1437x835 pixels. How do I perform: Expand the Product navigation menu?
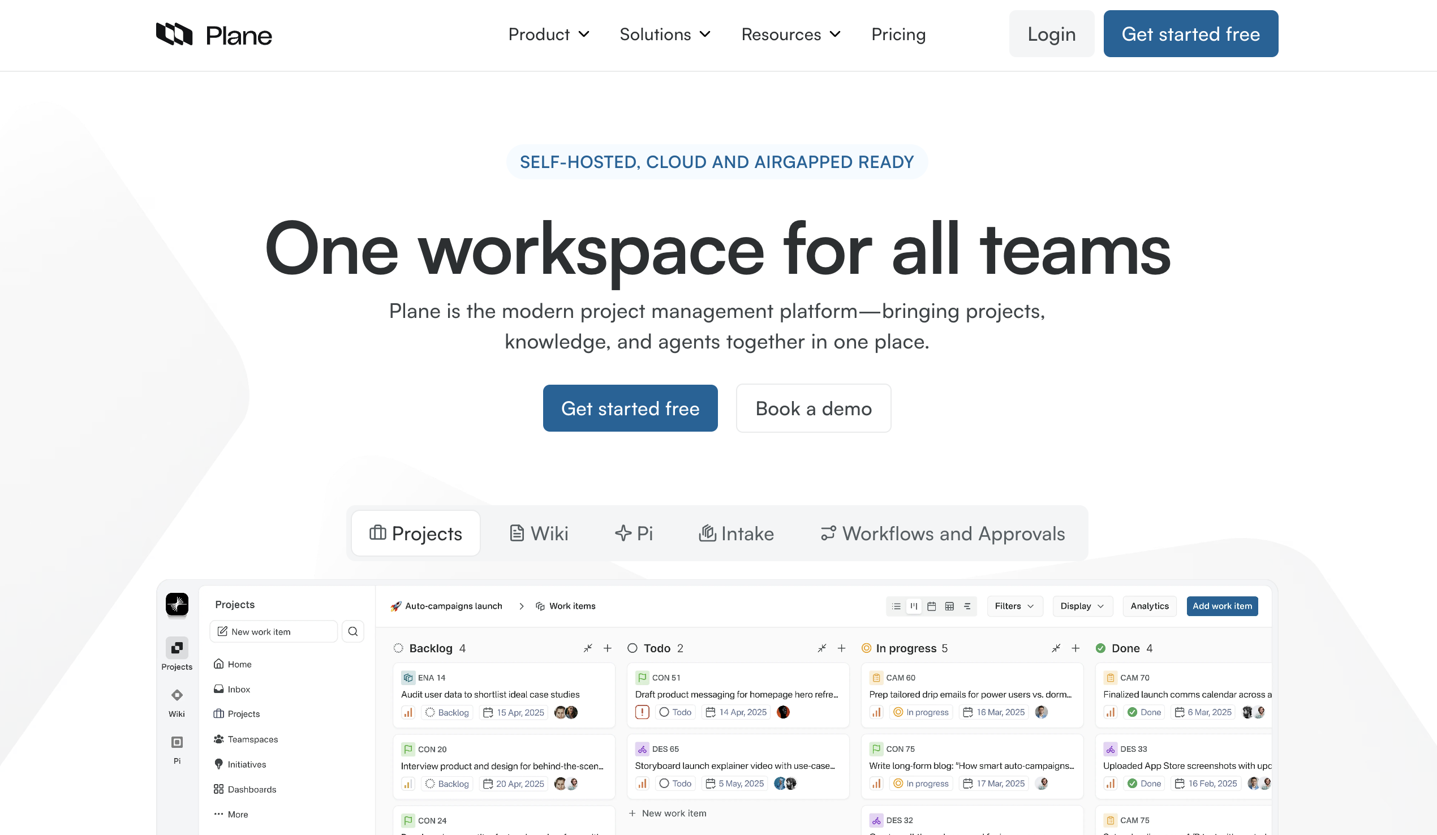[x=548, y=34]
